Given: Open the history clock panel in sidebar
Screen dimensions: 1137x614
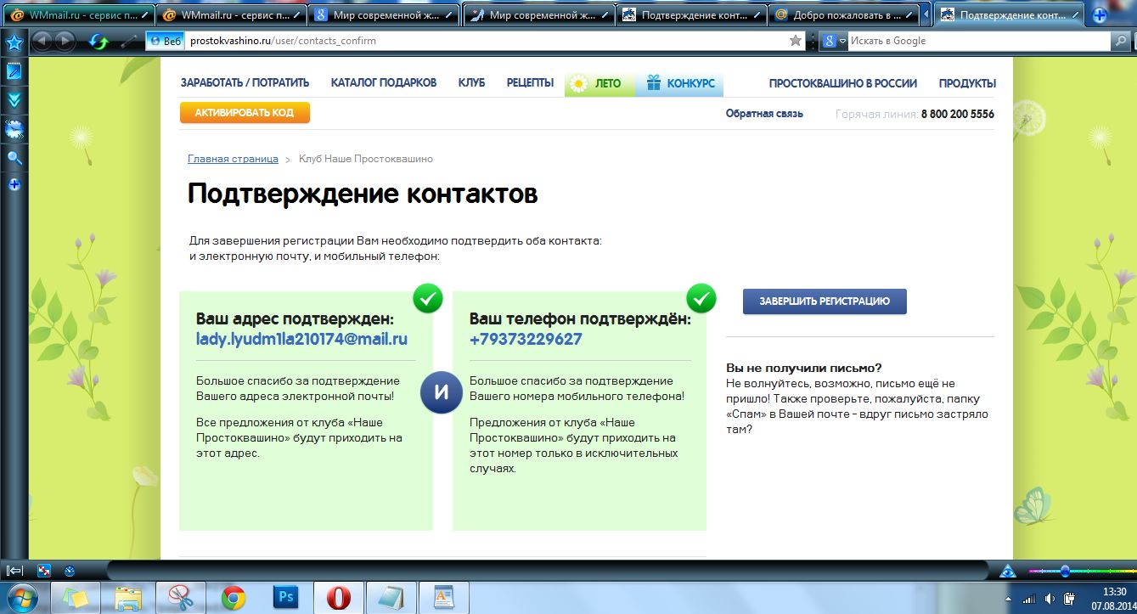Looking at the screenshot, I should [14, 129].
